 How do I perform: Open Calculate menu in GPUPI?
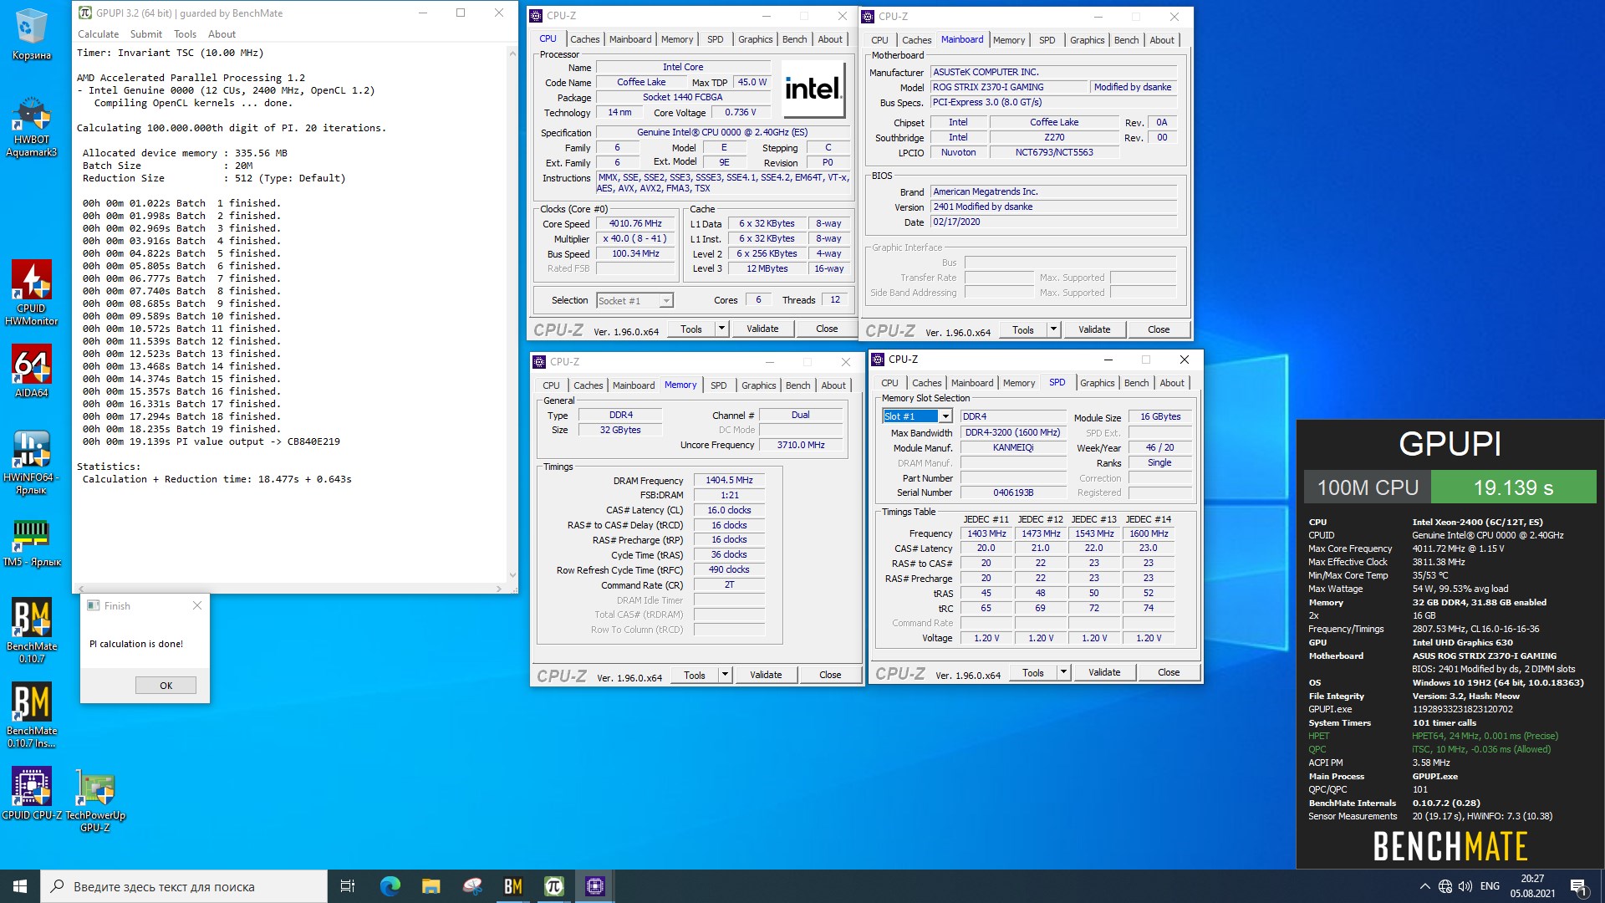[x=98, y=34]
